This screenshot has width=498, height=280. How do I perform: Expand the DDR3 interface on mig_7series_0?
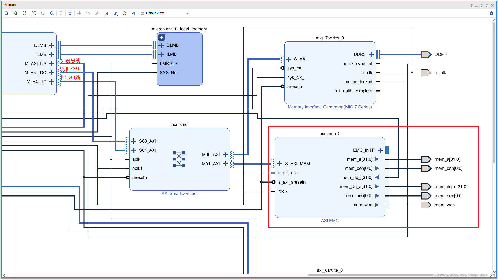point(371,54)
